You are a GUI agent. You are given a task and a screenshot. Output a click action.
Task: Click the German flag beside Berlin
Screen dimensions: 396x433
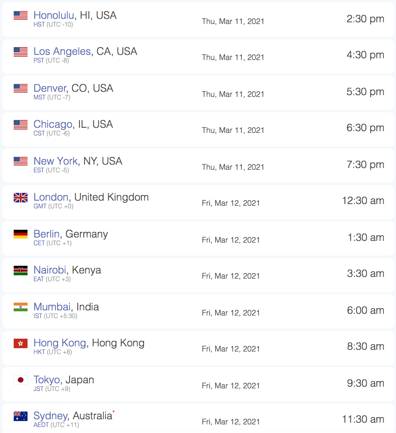[21, 234]
